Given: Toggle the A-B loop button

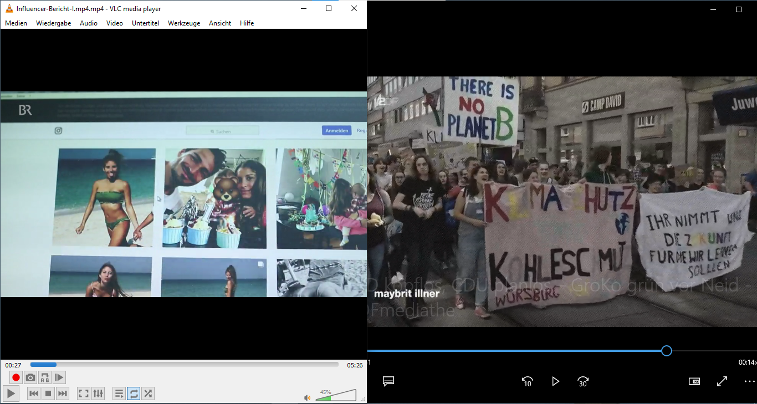Looking at the screenshot, I should click(45, 377).
